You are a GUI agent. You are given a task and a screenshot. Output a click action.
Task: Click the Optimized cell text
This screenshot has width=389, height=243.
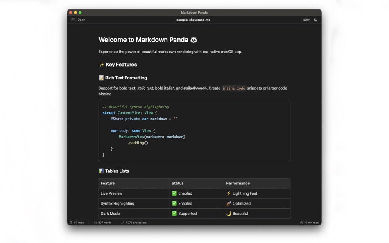click(x=242, y=204)
